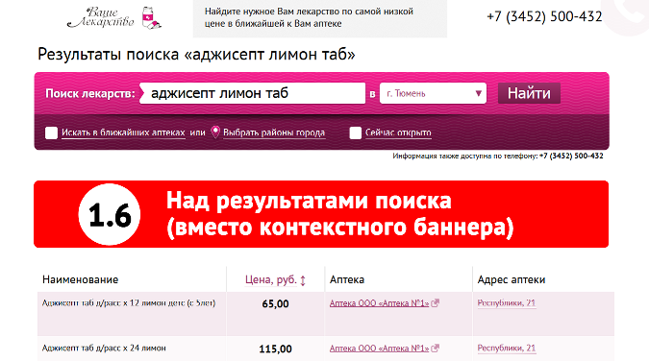Image resolution: width=649 pixels, height=361 pixels.
Task: Open the г. Тюмень city dropdown
Action: point(433,93)
